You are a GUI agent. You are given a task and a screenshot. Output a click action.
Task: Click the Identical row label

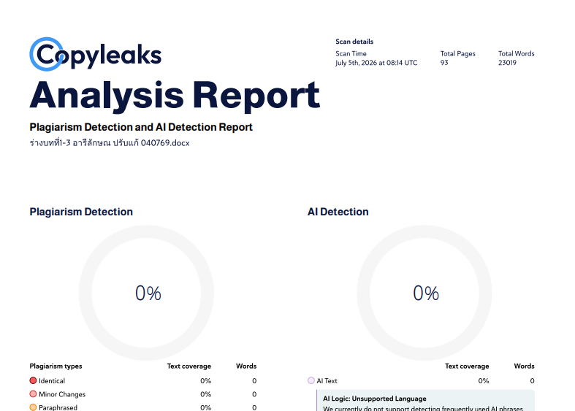[x=52, y=381]
